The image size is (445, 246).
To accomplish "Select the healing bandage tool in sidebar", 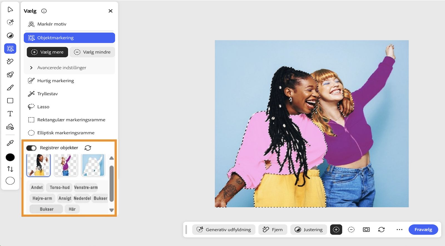I will [x=10, y=61].
